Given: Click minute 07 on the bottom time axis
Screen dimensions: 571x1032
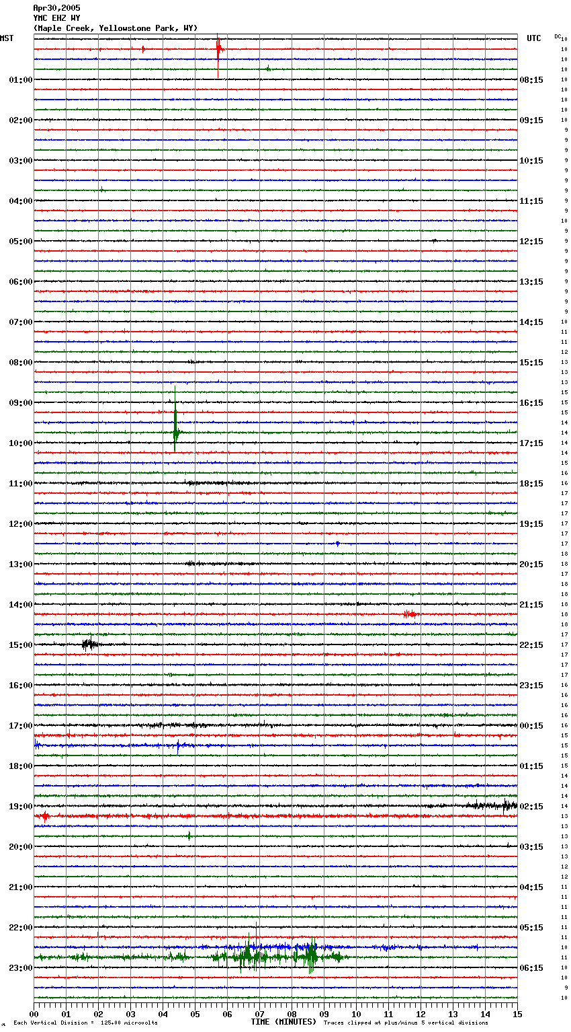Looking at the screenshot, I should click(259, 1014).
